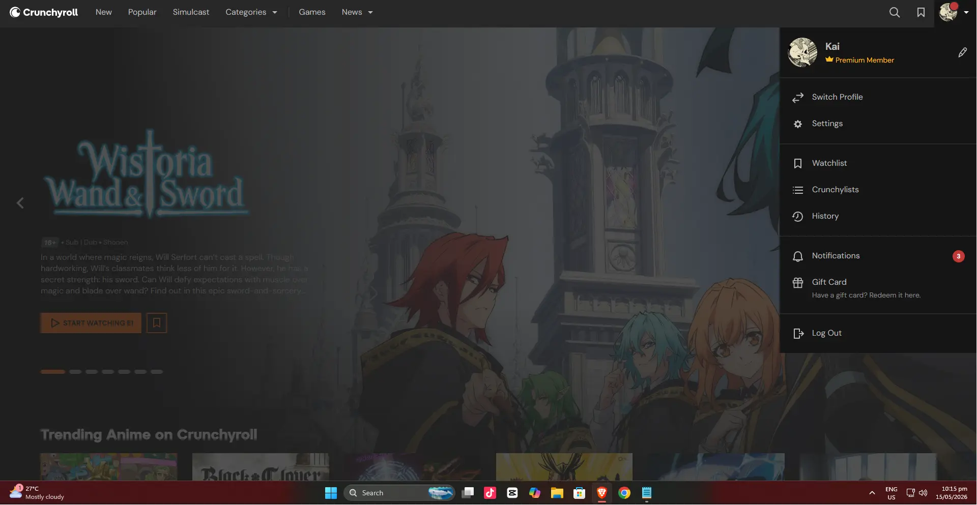Click the profile avatar in header

click(949, 12)
